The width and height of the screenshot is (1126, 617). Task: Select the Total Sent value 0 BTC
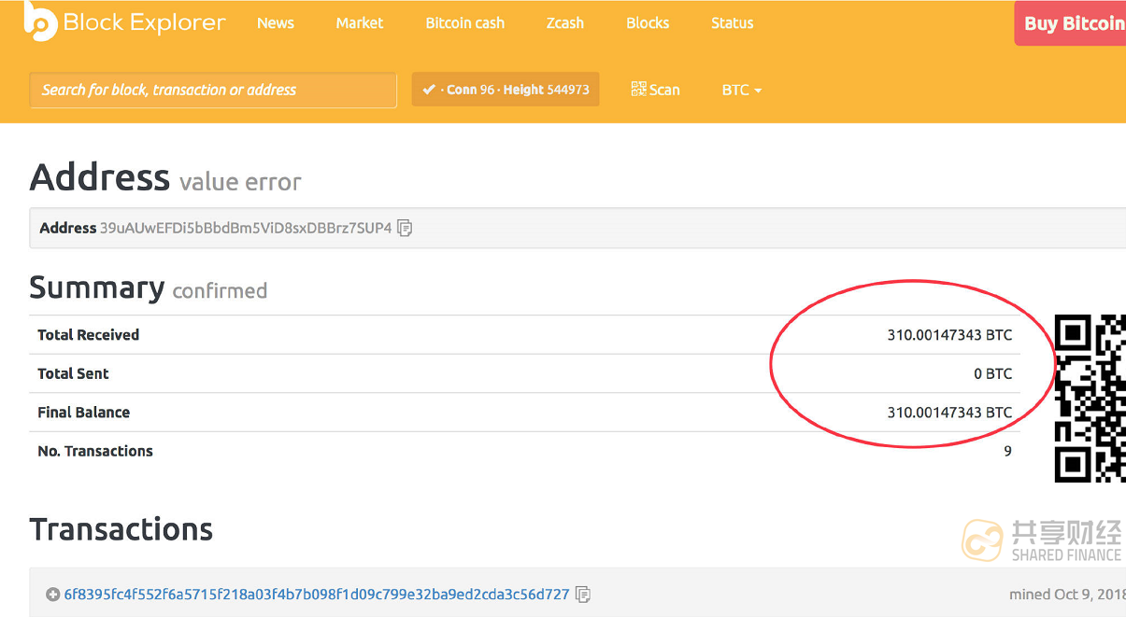click(993, 373)
